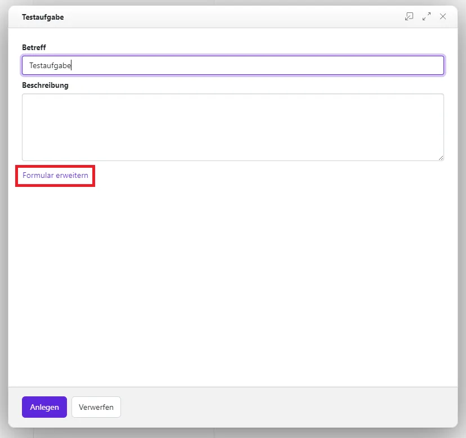Screen dimensions: 466x438
Task: Grab the resize handle of the Beschreibung textarea
Action: (x=441, y=158)
